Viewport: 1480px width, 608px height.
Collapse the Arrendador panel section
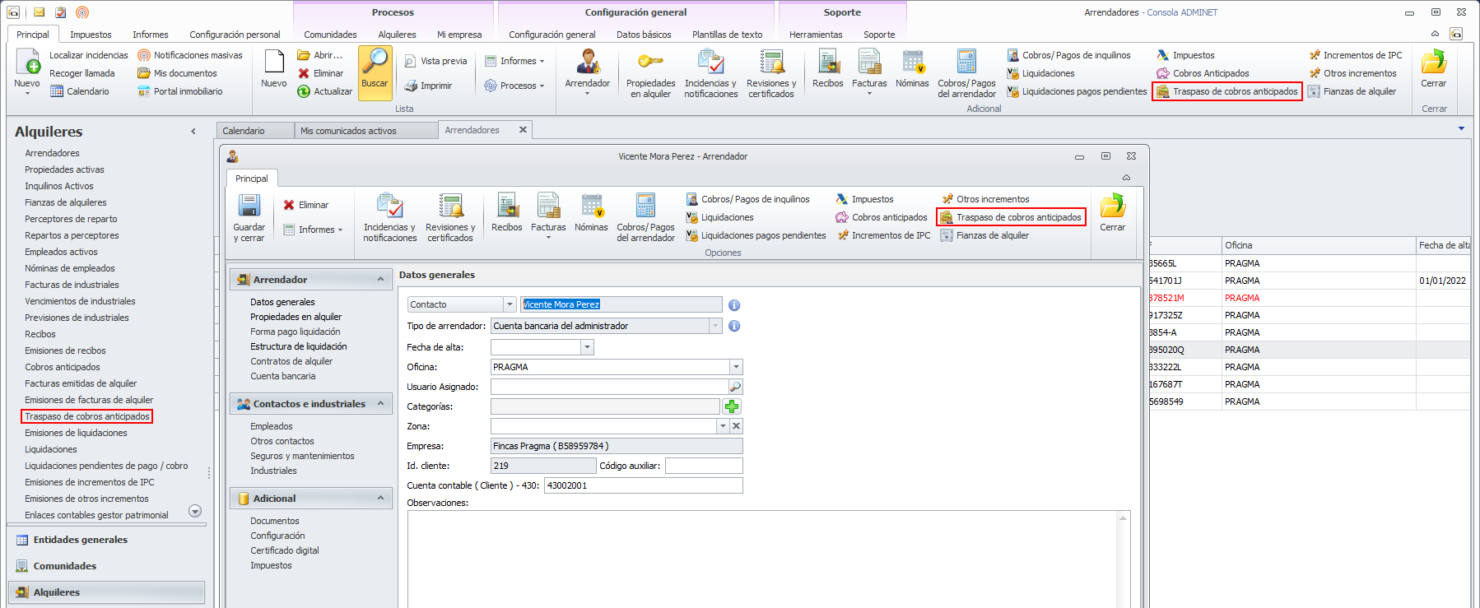pyautogui.click(x=380, y=280)
